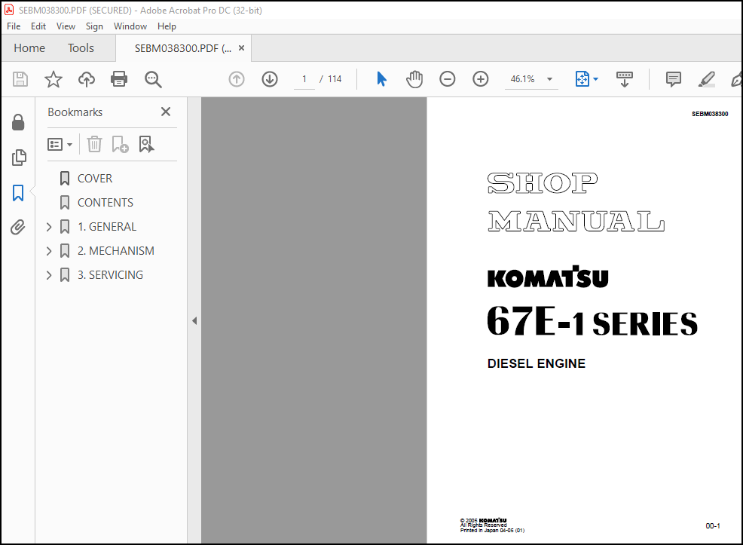Expand the 2. MECHANISM bookmark
This screenshot has height=545, width=743.
point(49,251)
